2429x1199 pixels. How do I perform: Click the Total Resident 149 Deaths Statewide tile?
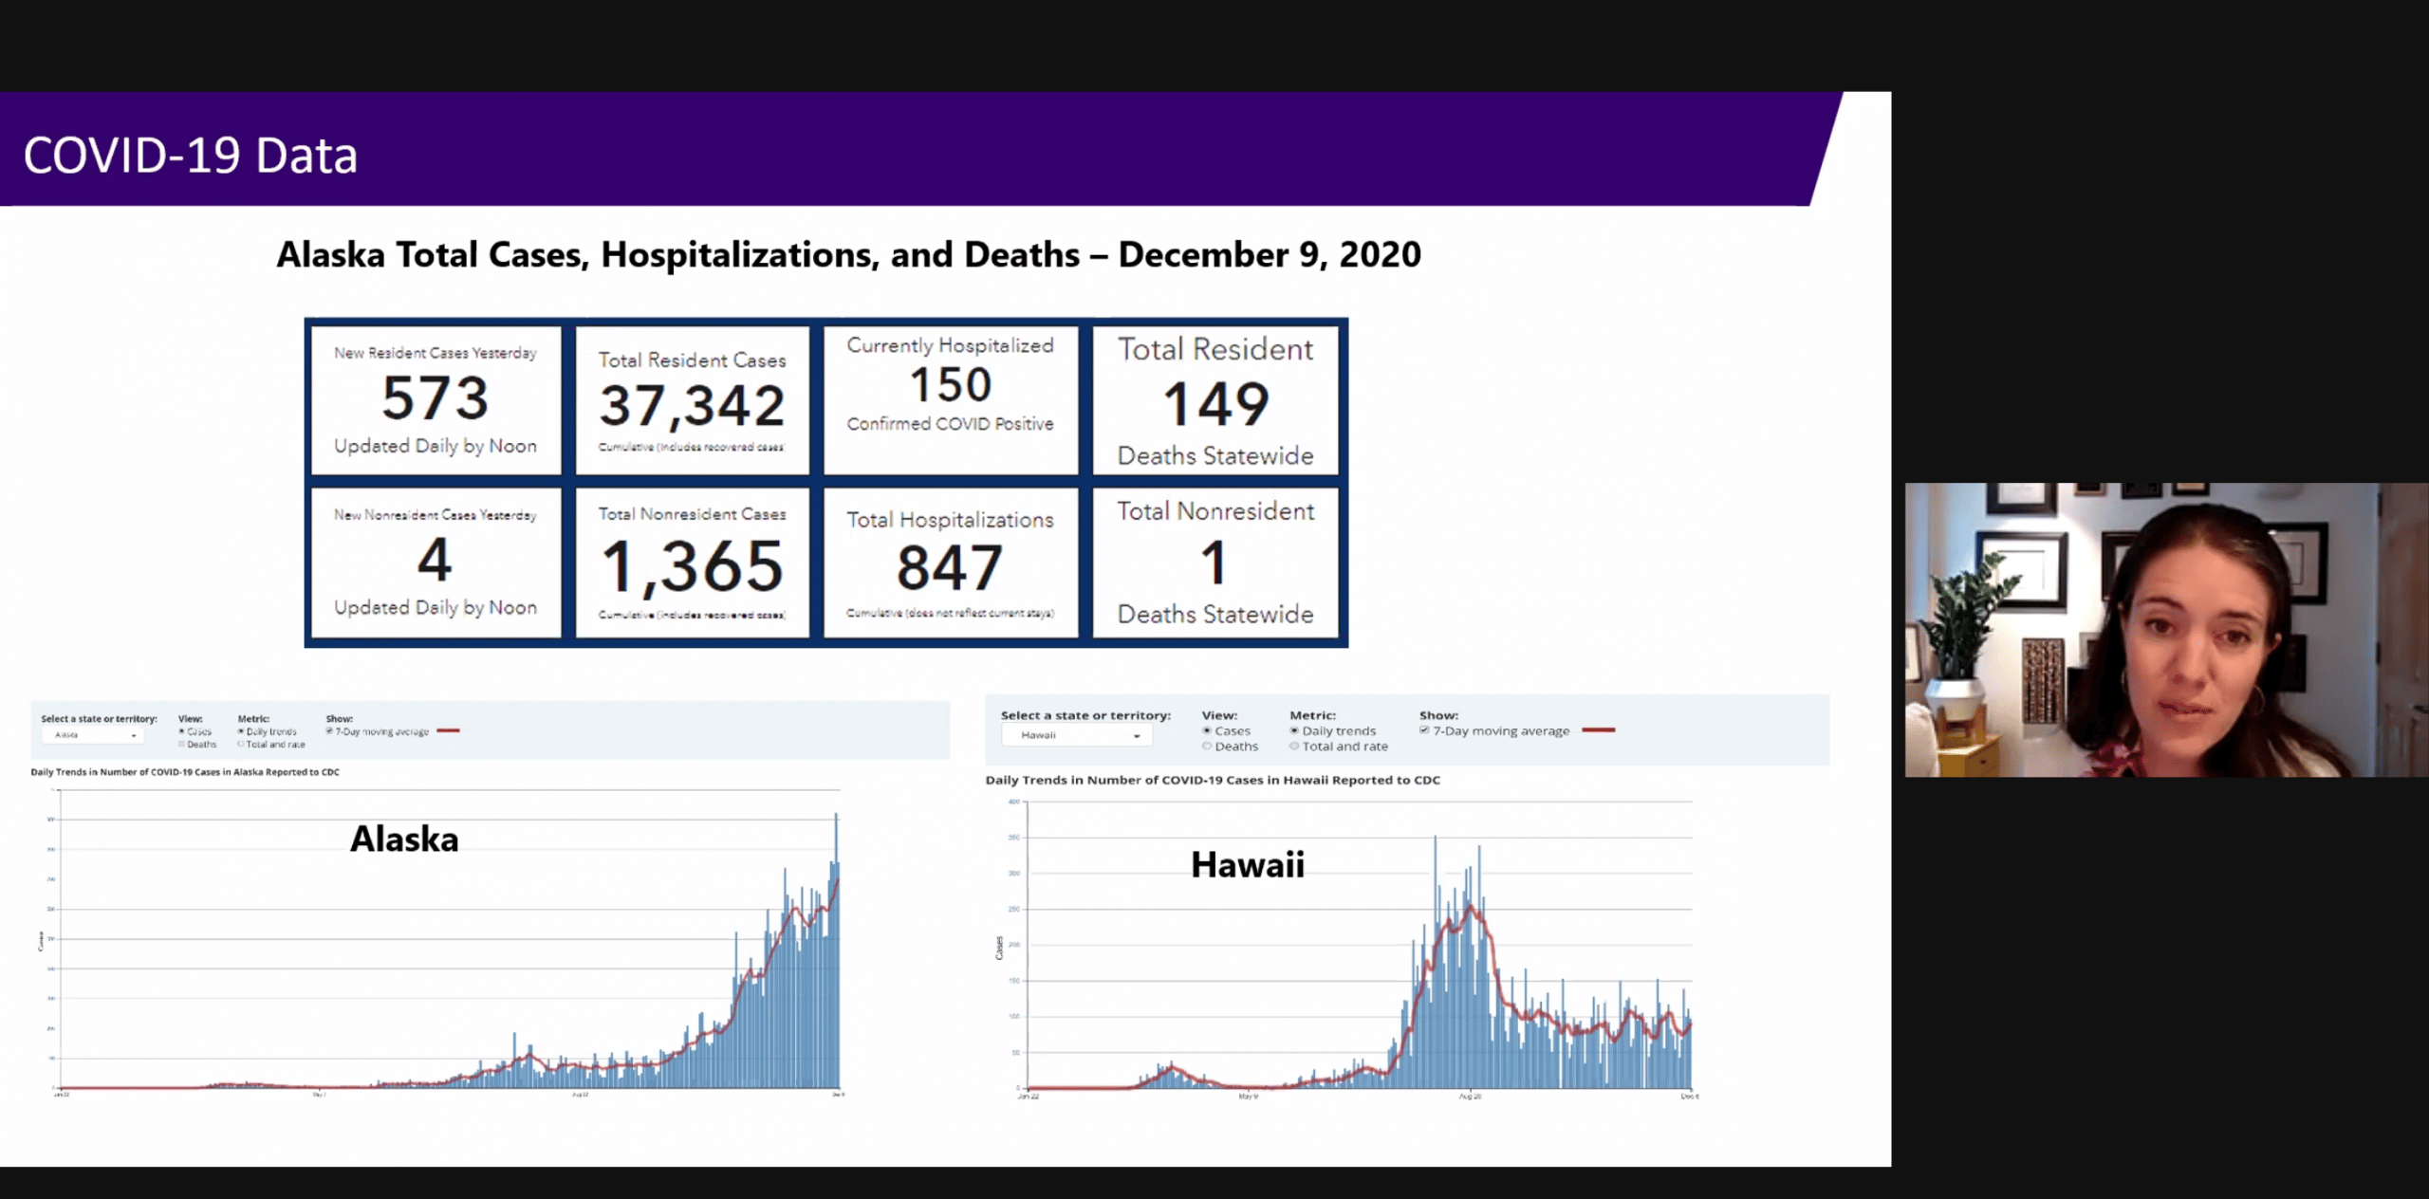[x=1215, y=399]
